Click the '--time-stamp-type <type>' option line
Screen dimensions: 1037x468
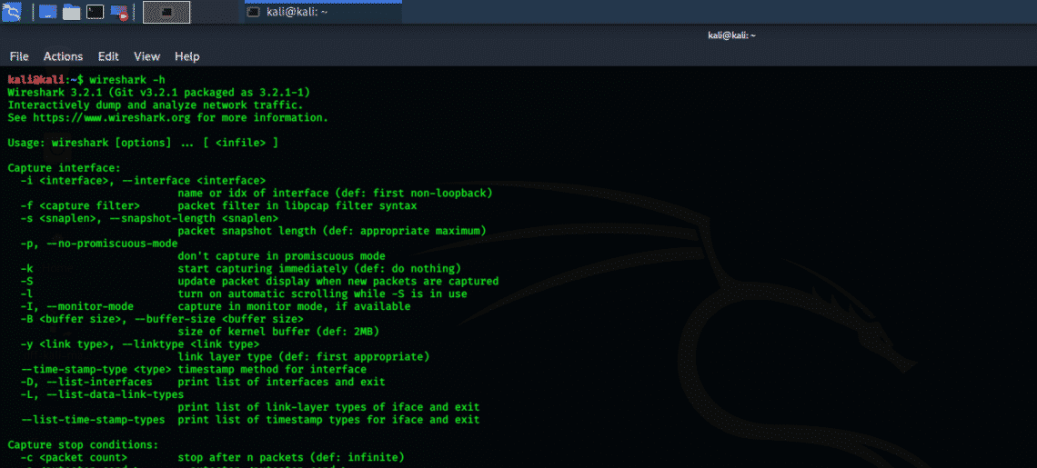pyautogui.click(x=193, y=369)
